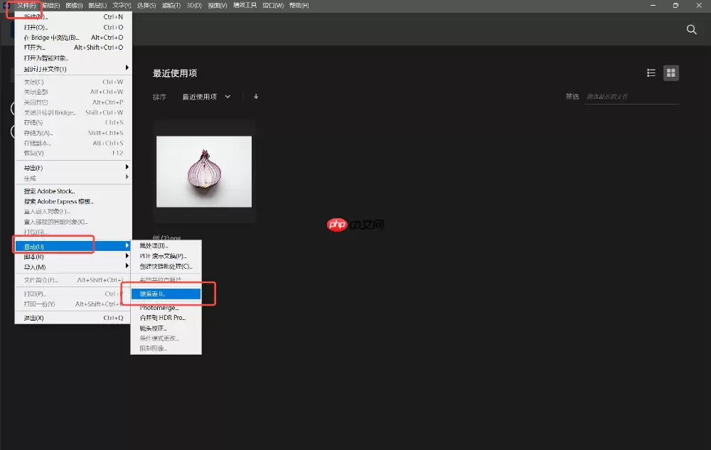Select 联系表 II (Contact Sheet II)
The width and height of the screenshot is (711, 450).
154,293
